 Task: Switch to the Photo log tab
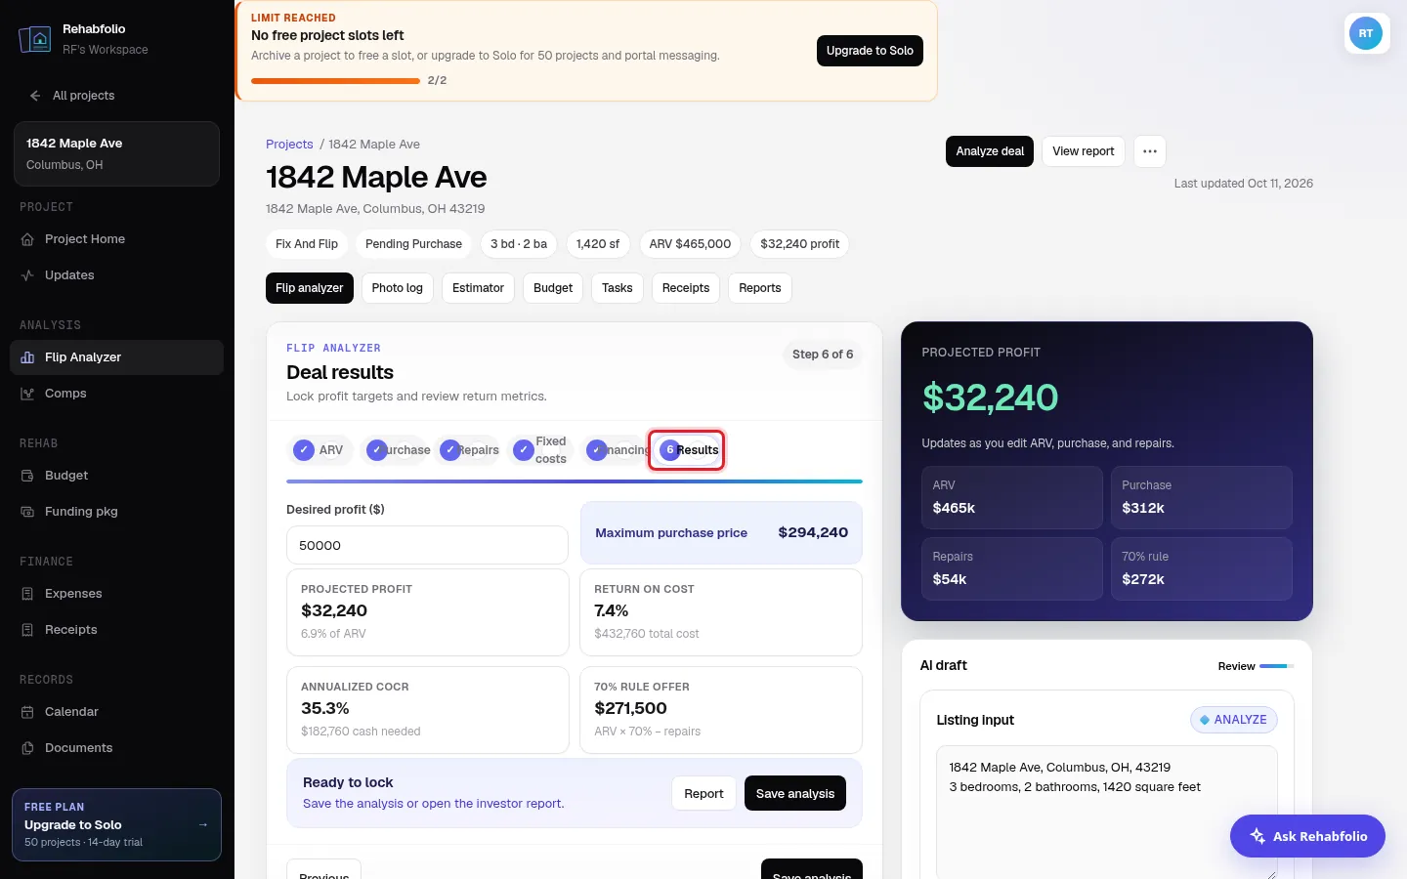pos(397,288)
